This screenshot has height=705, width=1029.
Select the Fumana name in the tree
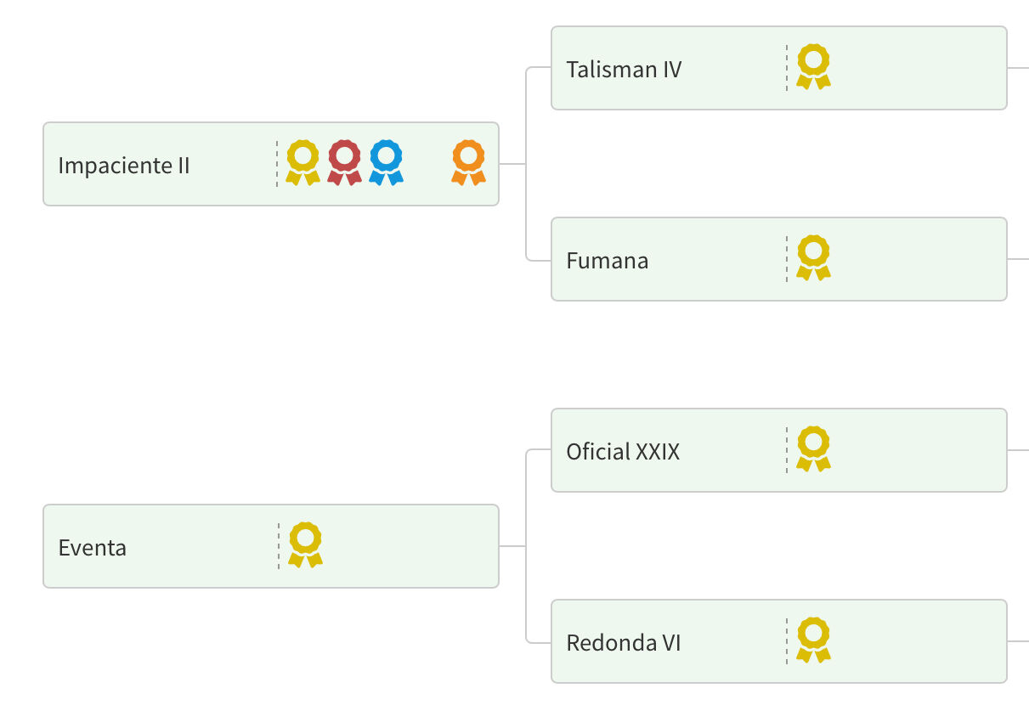click(607, 261)
